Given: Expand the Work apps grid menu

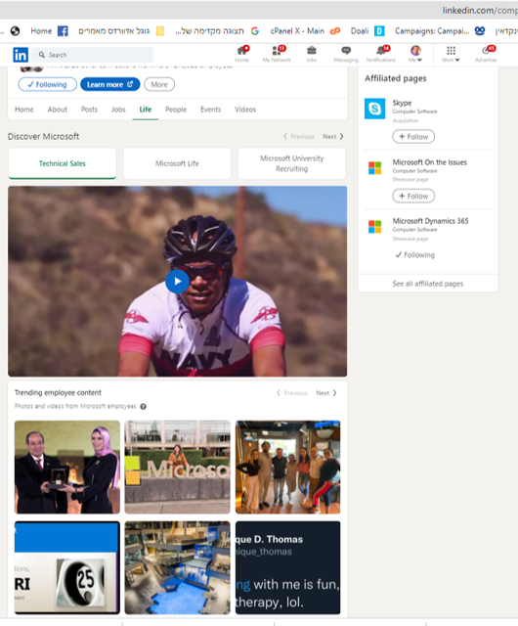Looking at the screenshot, I should 451,54.
